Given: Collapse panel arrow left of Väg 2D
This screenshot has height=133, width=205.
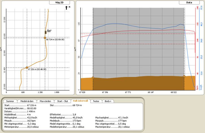Looking at the screenshot, I should (1, 49).
